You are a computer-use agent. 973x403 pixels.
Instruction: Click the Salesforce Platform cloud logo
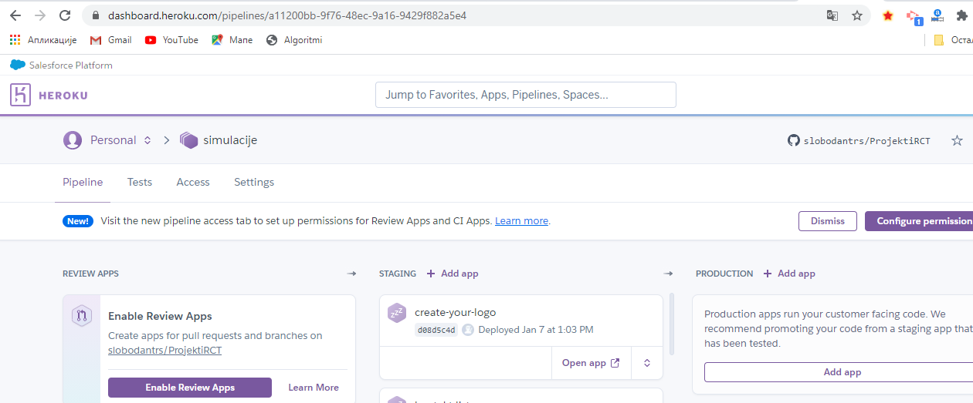click(18, 65)
